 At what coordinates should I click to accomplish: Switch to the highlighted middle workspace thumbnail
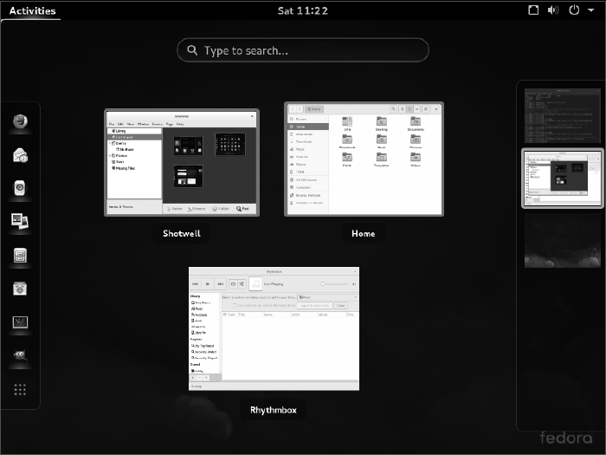coord(563,179)
